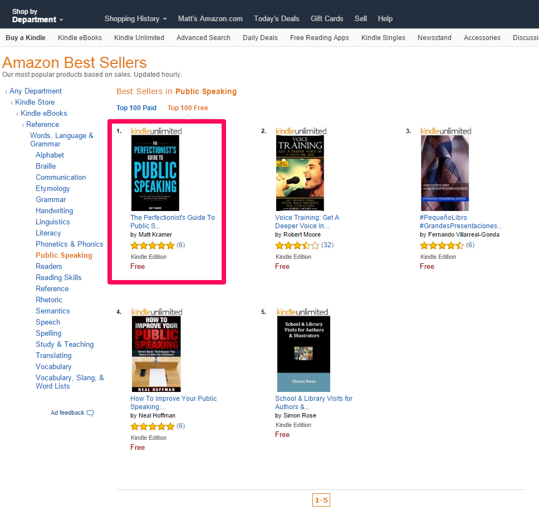Expand the Shopping History dropdown
The image size is (539, 515).
135,18
